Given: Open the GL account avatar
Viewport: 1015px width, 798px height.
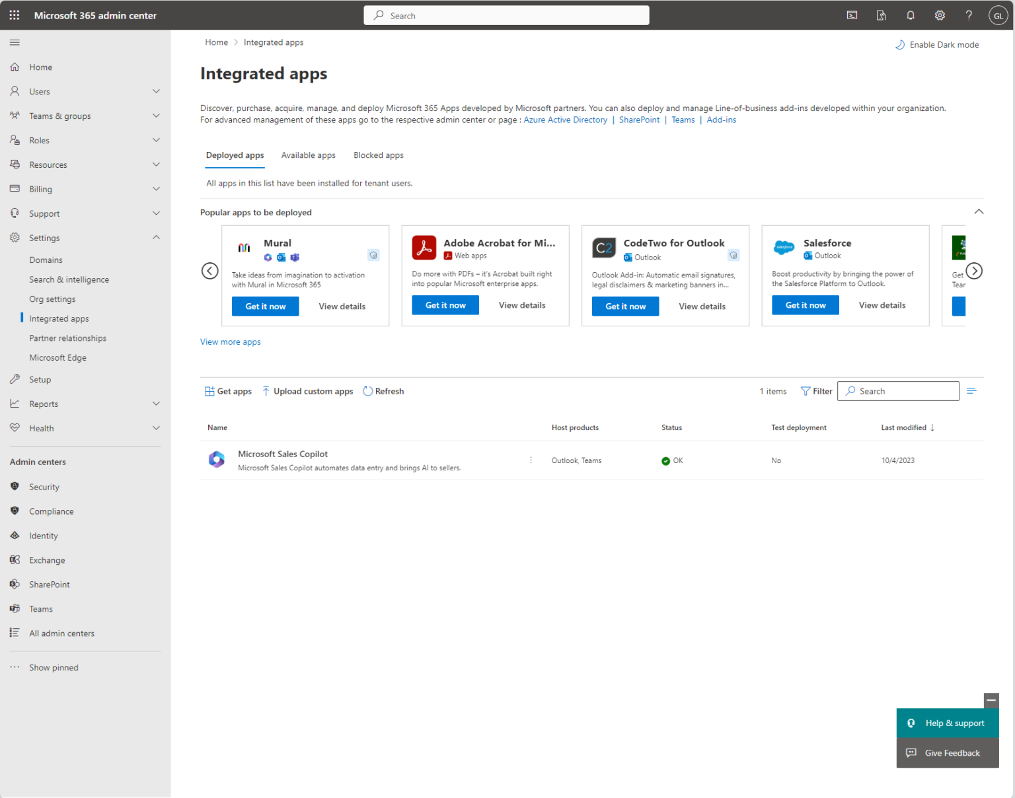Looking at the screenshot, I should tap(998, 15).
